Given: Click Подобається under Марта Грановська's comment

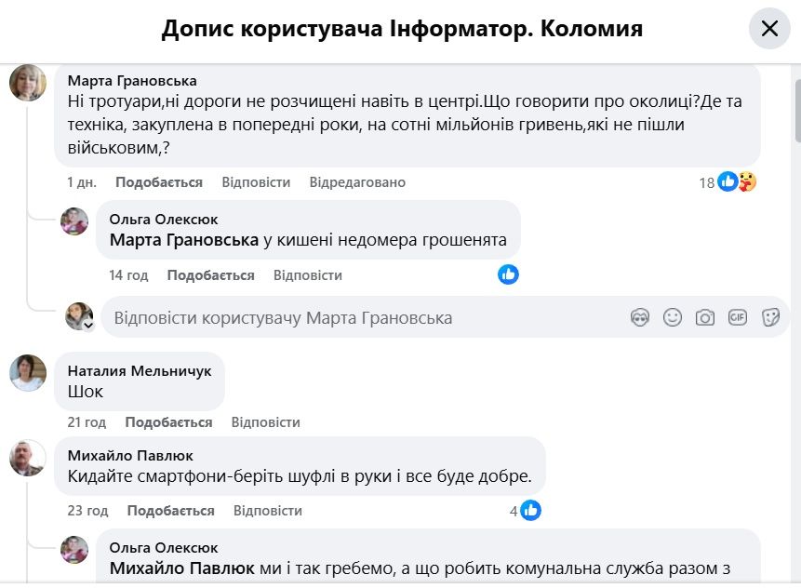Looking at the screenshot, I should pos(158,182).
